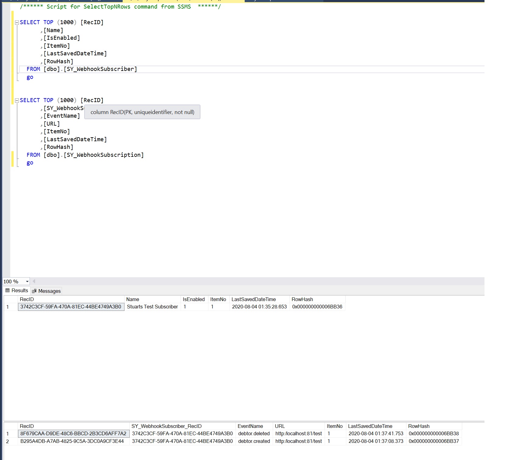Open the 100 % zoom dropdown
The height and width of the screenshot is (460, 515).
(x=27, y=282)
